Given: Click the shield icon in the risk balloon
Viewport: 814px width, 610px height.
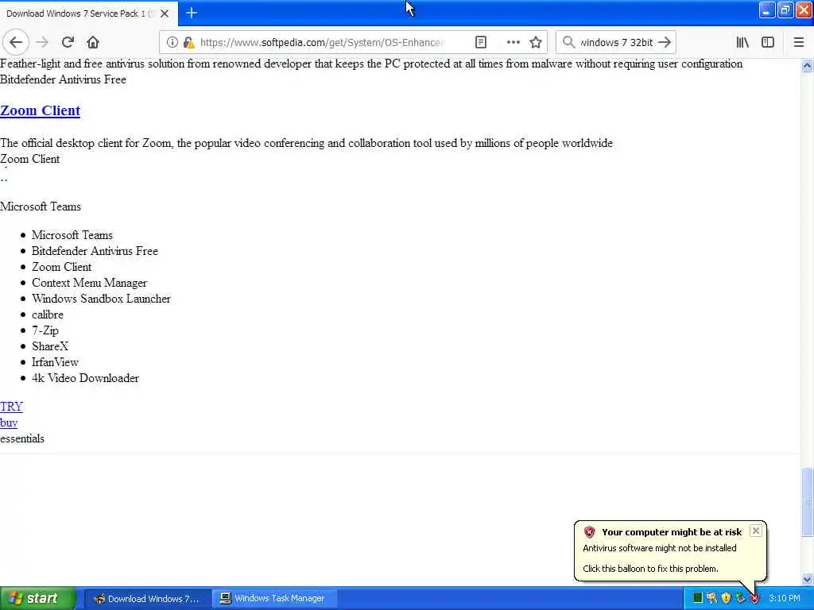Looking at the screenshot, I should [589, 531].
